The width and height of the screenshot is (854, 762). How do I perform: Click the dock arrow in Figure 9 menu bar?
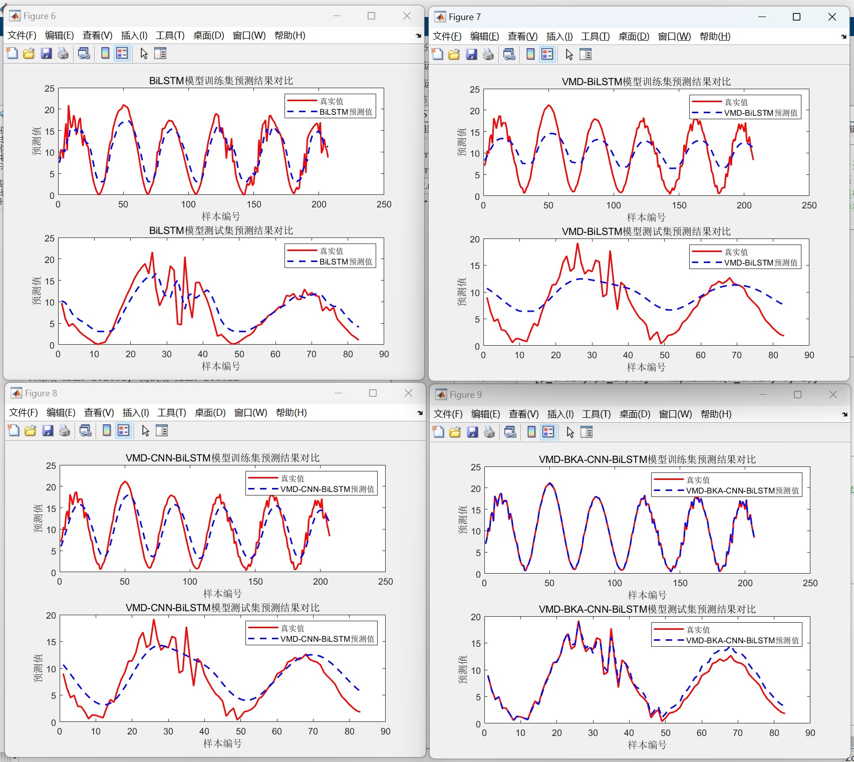click(x=844, y=414)
